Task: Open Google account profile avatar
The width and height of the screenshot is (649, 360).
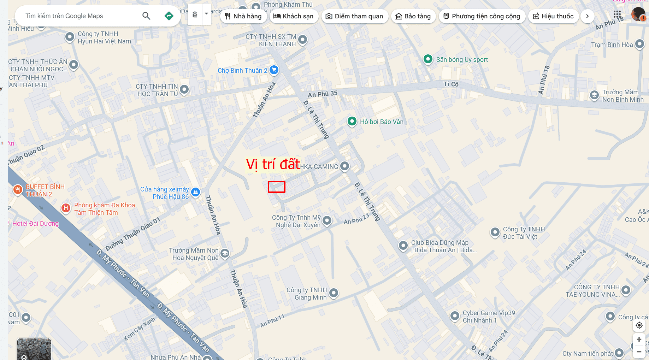Action: click(x=638, y=14)
